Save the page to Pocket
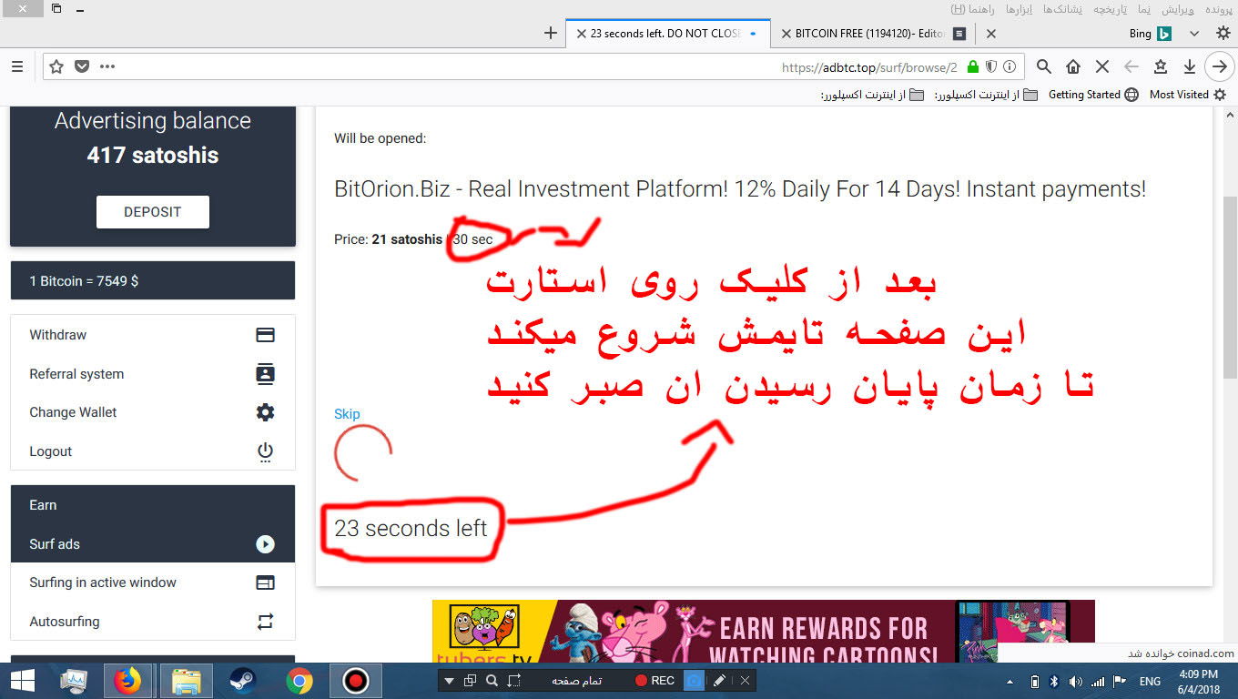1238x699 pixels. coord(82,66)
